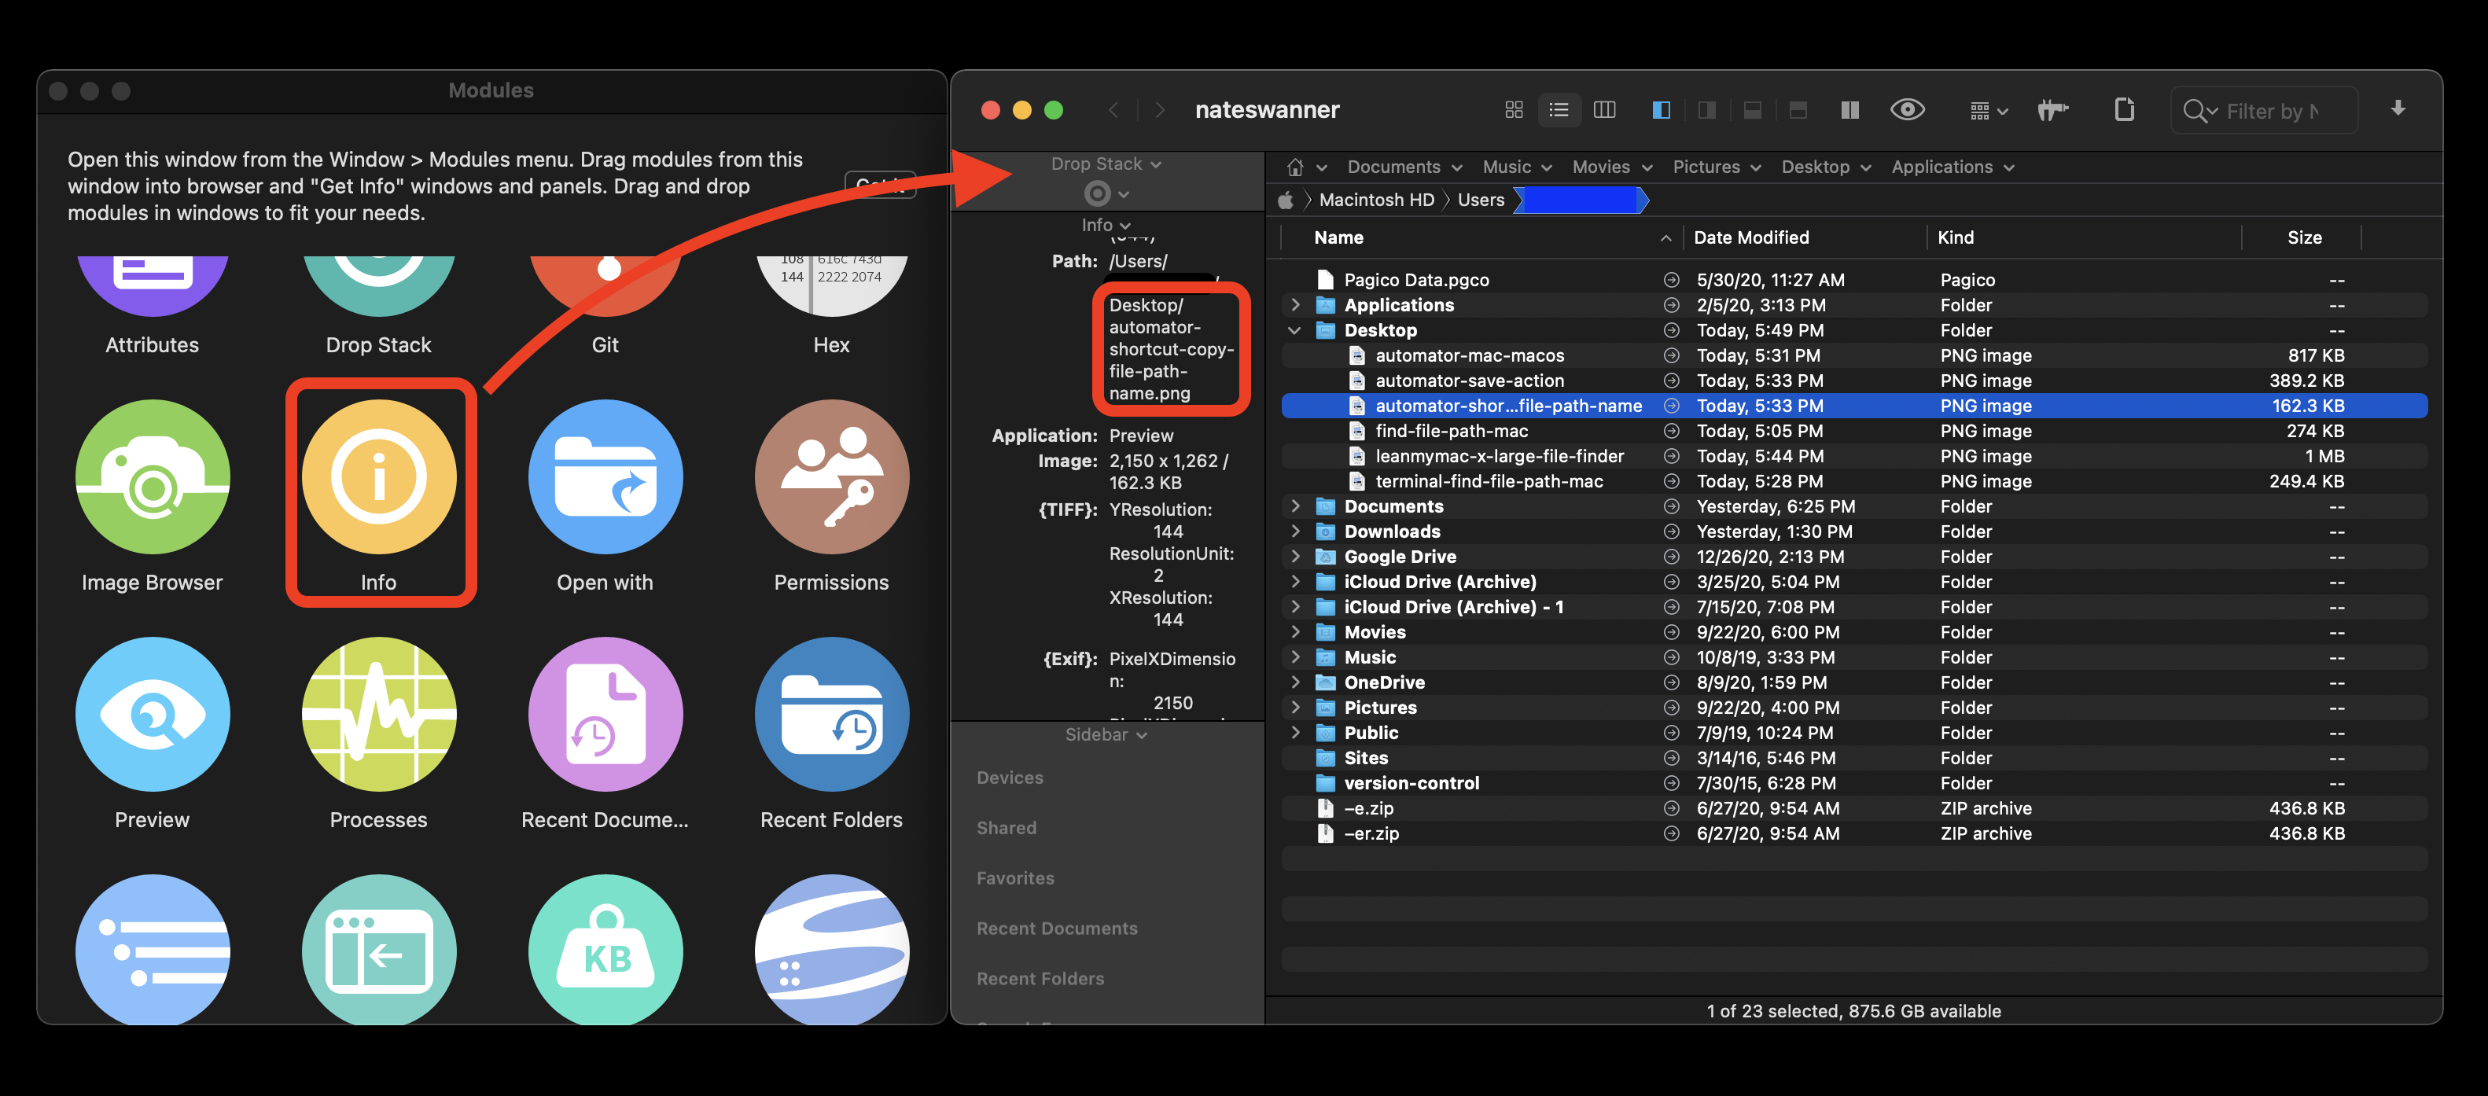Screen dimensions: 2488x1096
Task: Toggle visibility of Recent Documents section
Action: (1058, 929)
